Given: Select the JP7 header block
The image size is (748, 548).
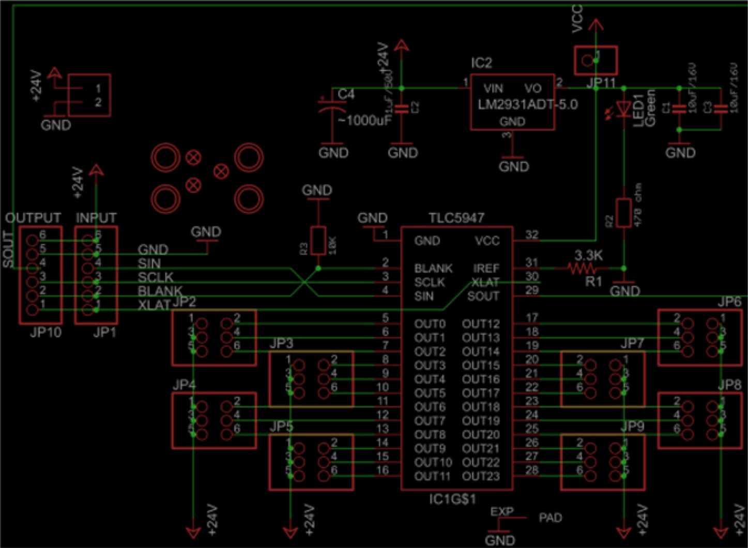Looking at the screenshot, I should coord(603,379).
